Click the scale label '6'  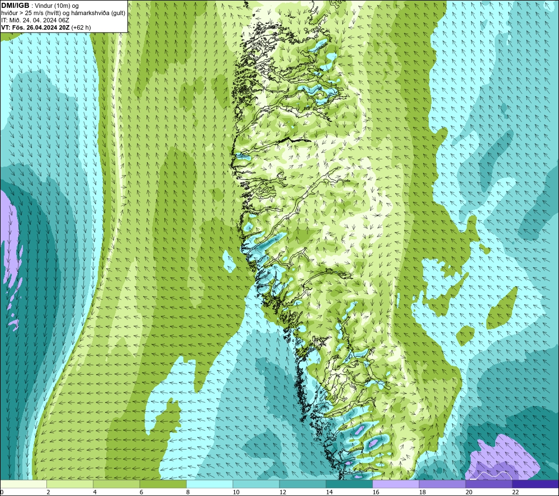click(x=141, y=492)
